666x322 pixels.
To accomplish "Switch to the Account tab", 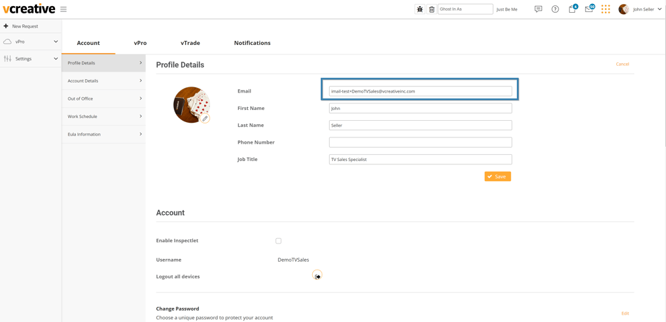I will (x=89, y=43).
